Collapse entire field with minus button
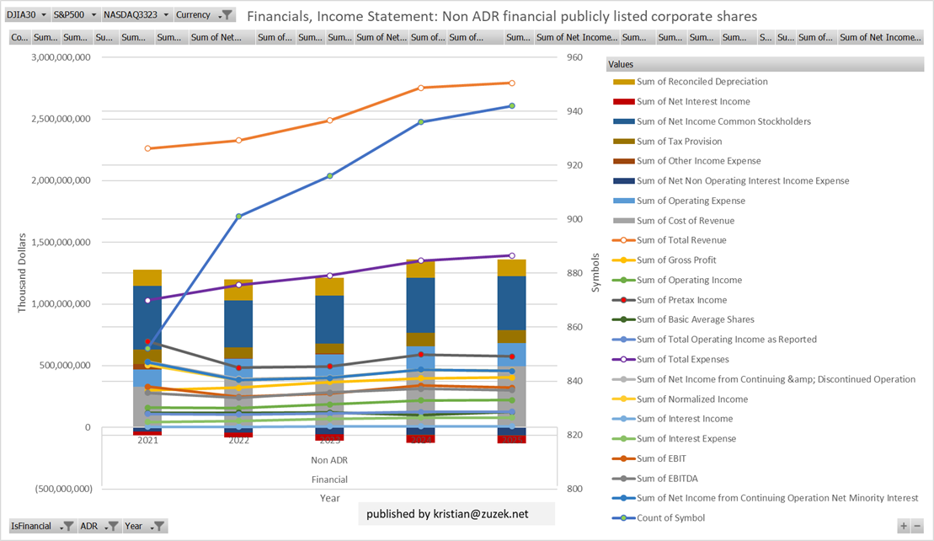Screen dimensions: 934x541 pyautogui.click(x=918, y=526)
